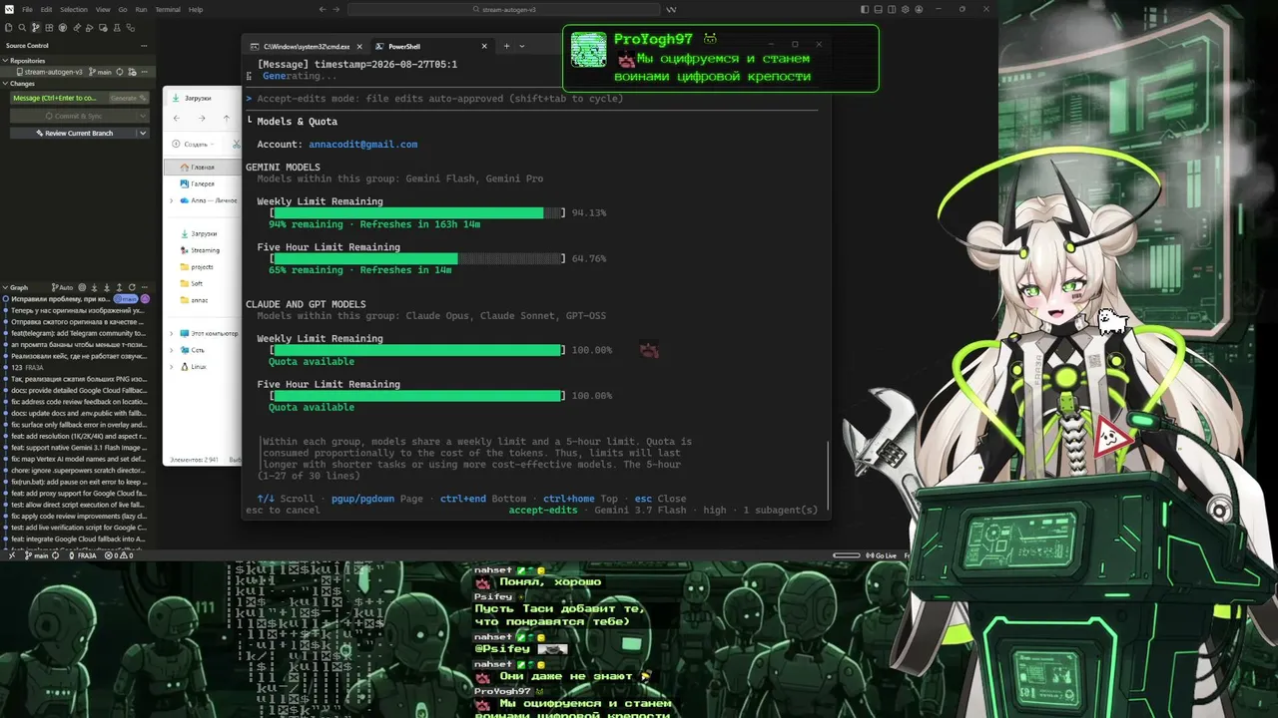Click the main branch in repository row
Viewport: 1278px width, 718px height.
(x=101, y=72)
